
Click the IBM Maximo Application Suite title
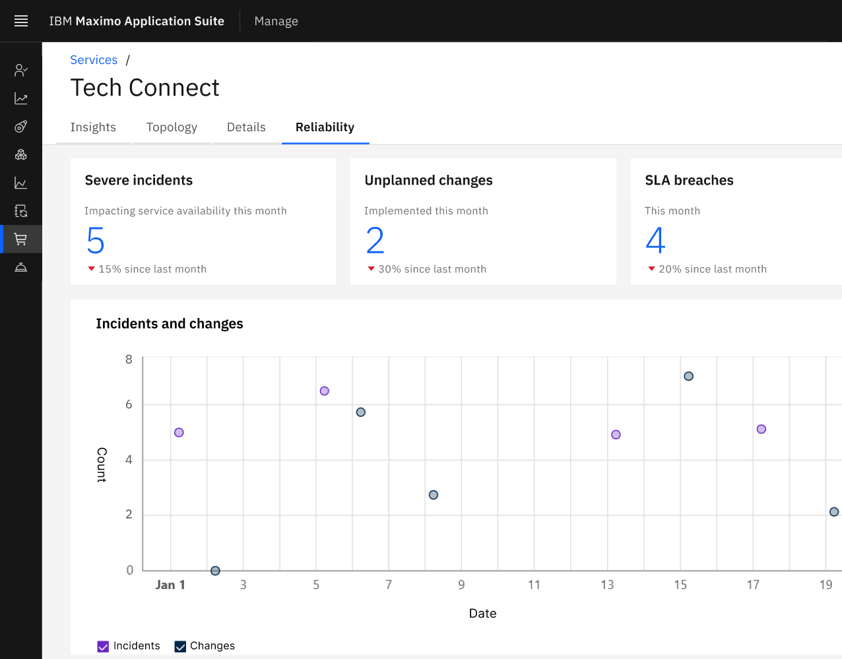pyautogui.click(x=137, y=21)
